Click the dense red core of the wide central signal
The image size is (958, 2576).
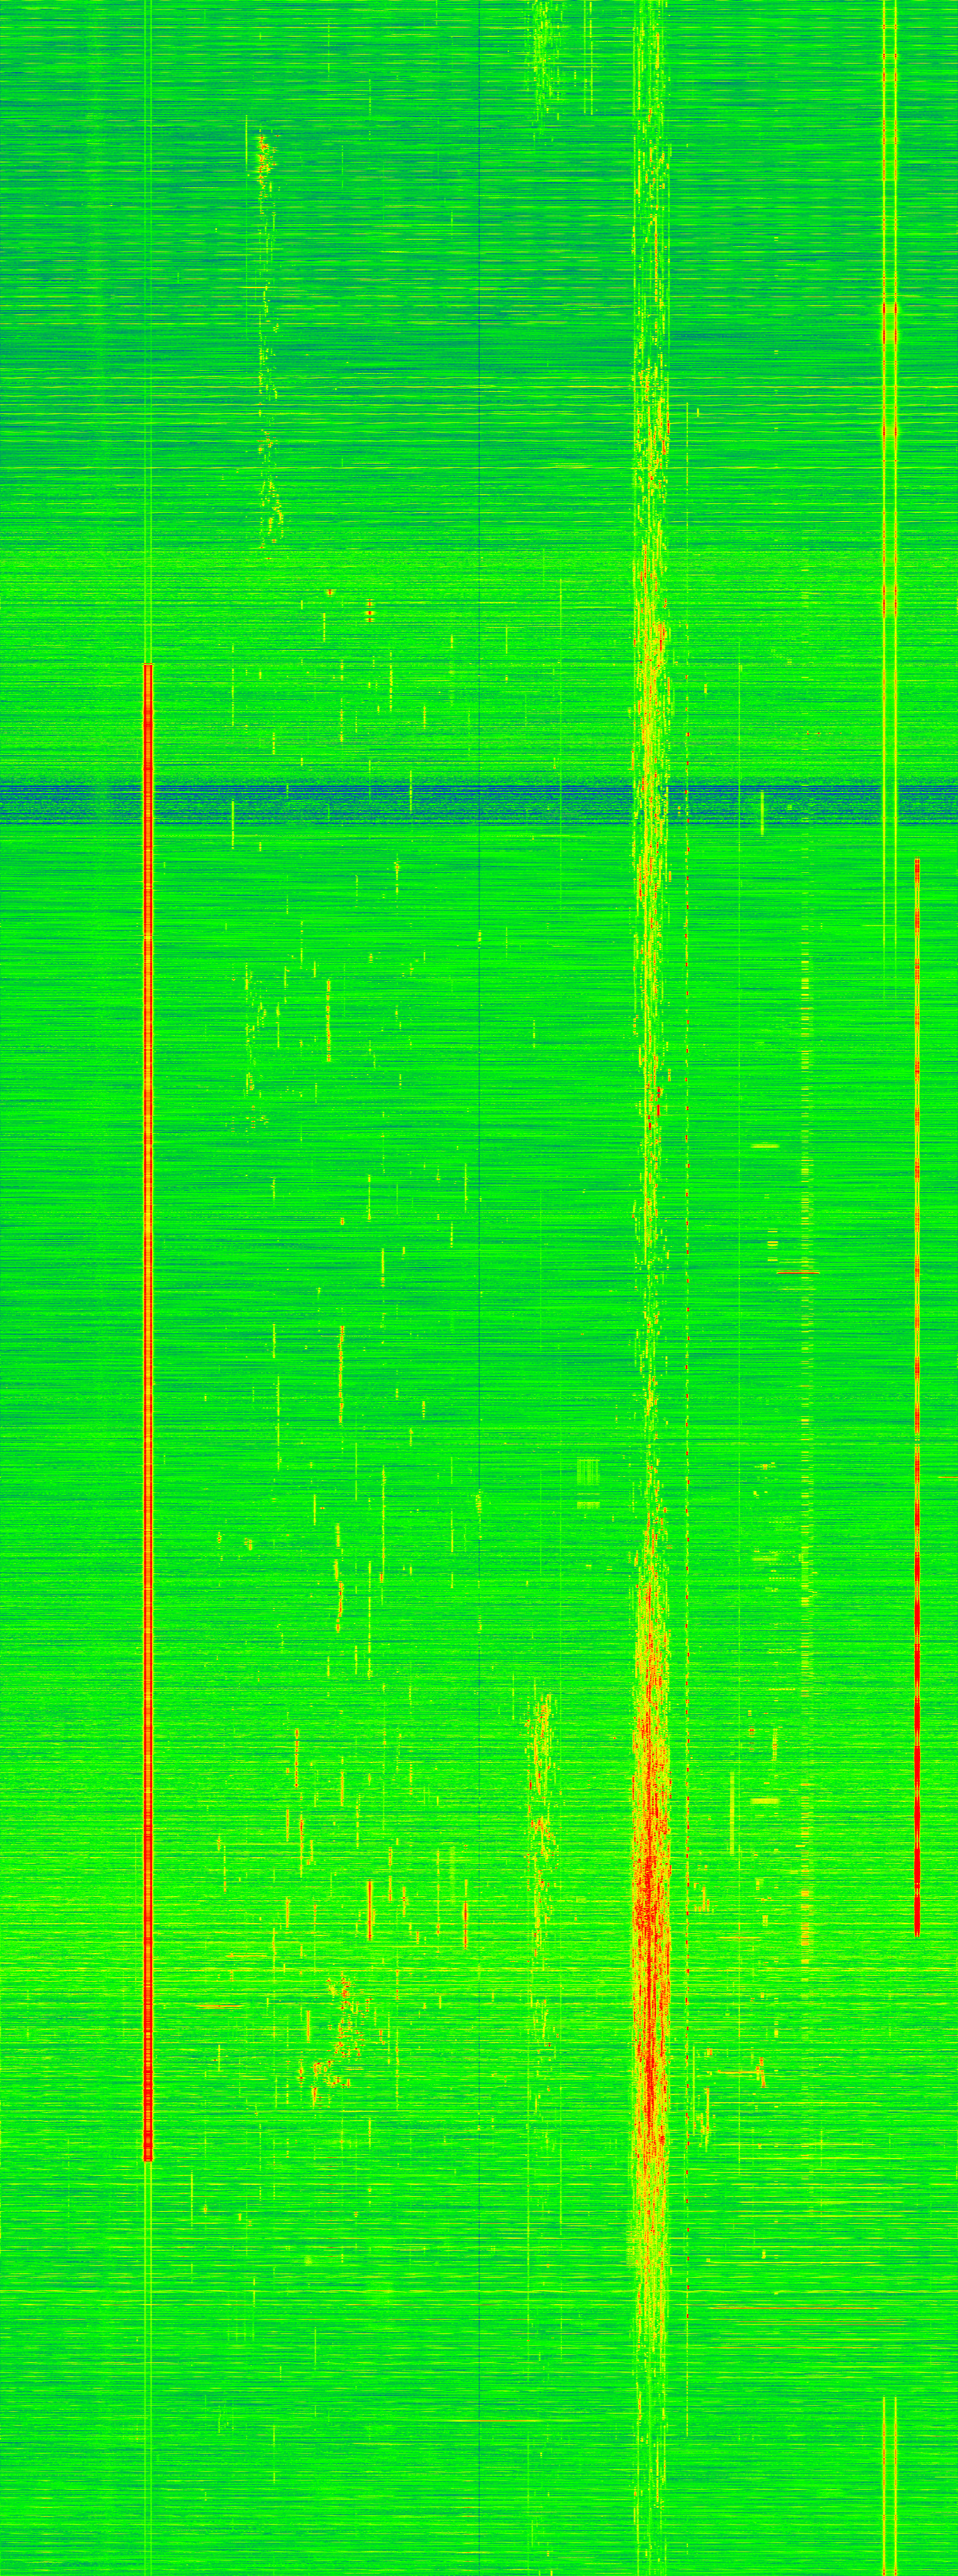click(x=649, y=1950)
